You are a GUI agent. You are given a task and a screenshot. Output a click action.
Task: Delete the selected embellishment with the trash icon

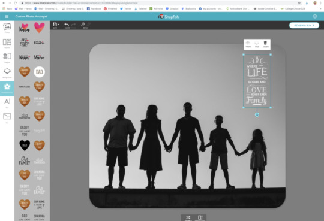pyautogui.click(x=266, y=44)
